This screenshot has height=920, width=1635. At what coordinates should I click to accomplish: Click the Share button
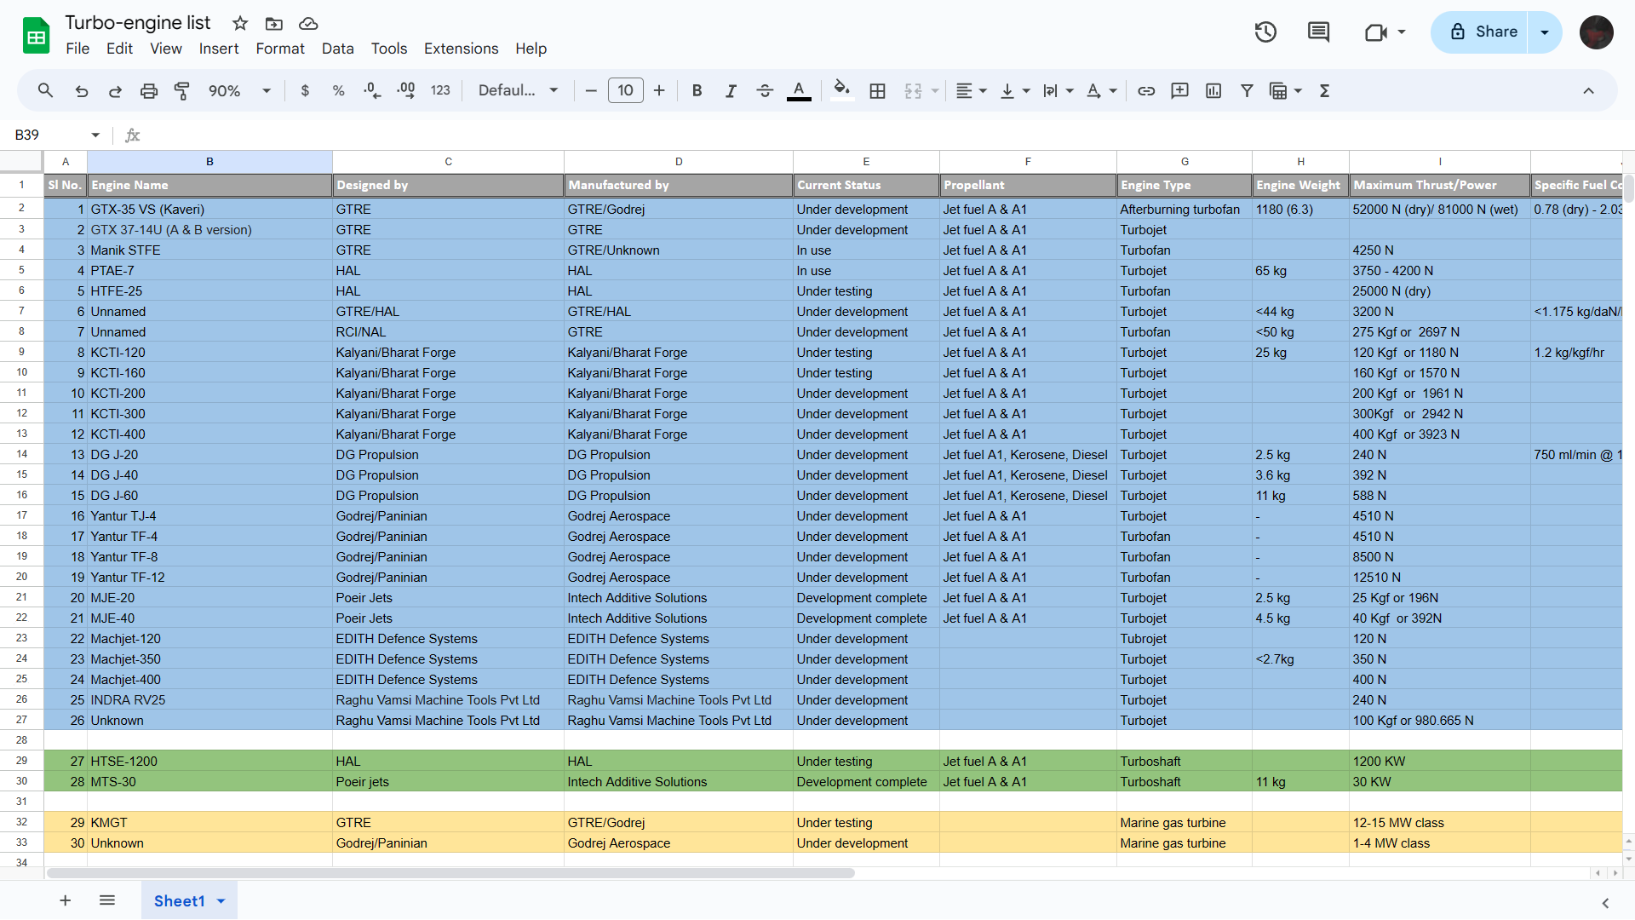click(1480, 32)
